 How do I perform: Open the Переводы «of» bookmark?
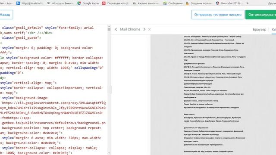116,3
